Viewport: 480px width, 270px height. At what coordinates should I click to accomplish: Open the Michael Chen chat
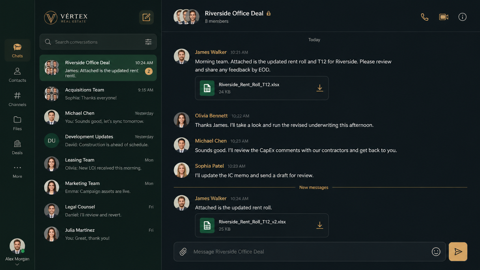tap(98, 117)
